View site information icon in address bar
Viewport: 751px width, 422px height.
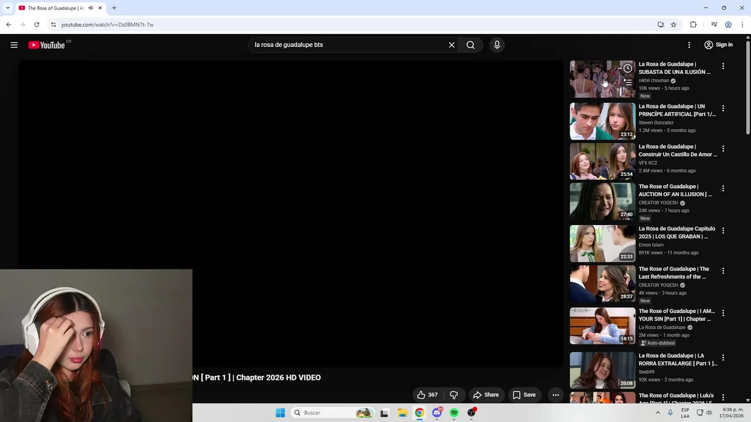coord(53,25)
